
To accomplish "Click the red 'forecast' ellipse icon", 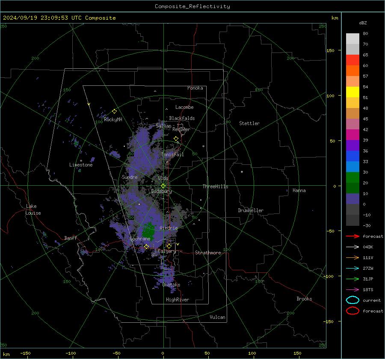I will click(x=352, y=311).
